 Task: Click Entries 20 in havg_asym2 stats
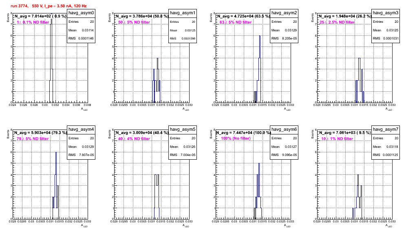coord(284,22)
